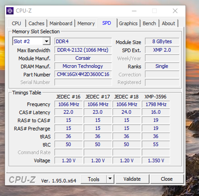Click the Validate button

132,179
